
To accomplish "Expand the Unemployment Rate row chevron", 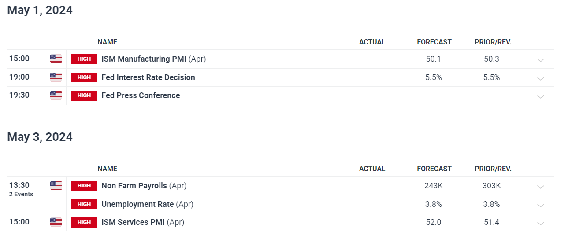I will (541, 206).
